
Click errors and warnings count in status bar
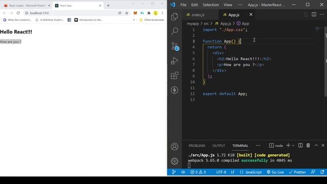click(x=198, y=172)
